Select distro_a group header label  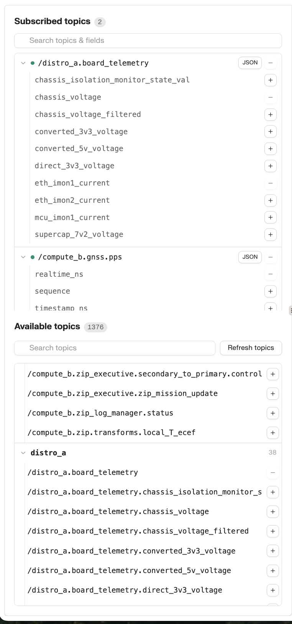pyautogui.click(x=48, y=453)
